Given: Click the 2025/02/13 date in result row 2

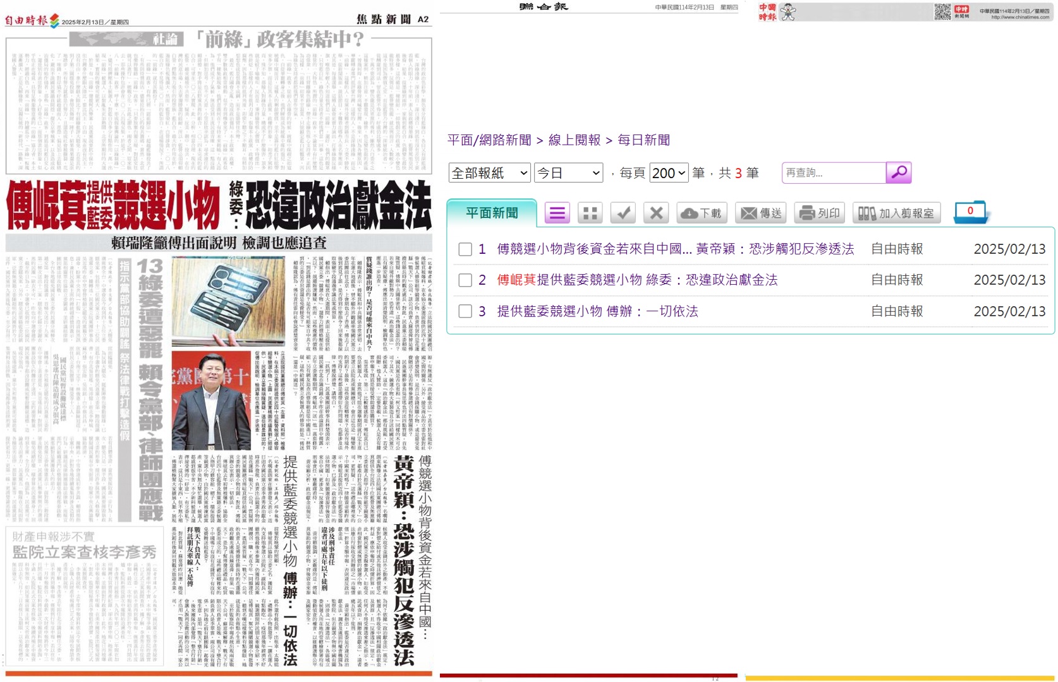Looking at the screenshot, I should pos(1009,280).
